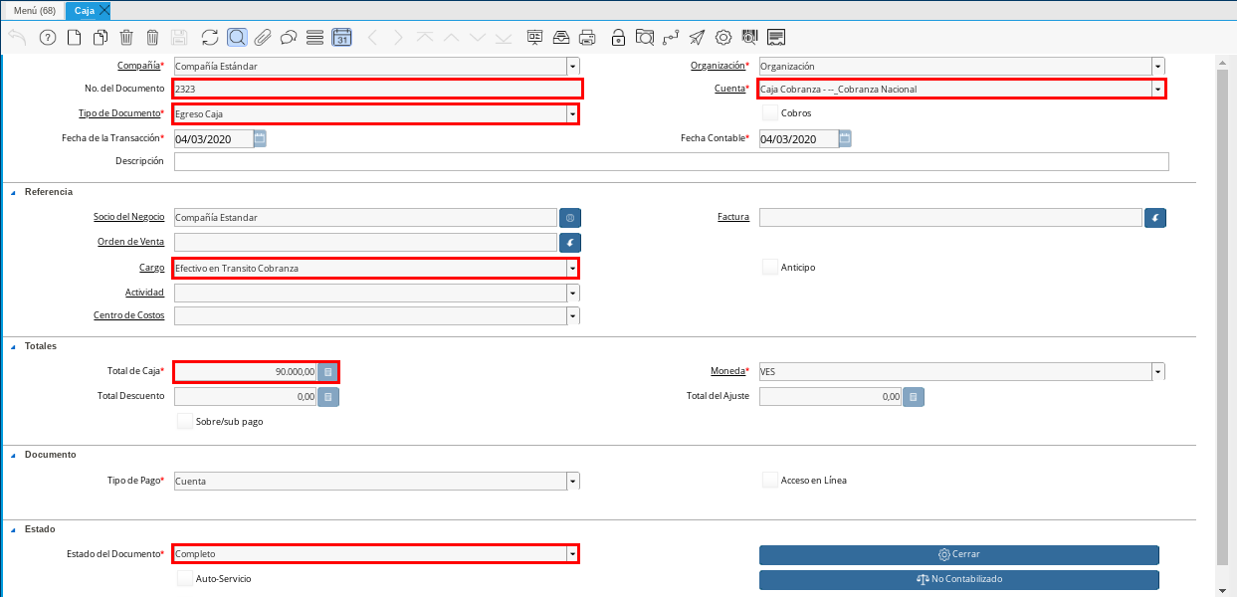Click the Total de Caja amount field

click(246, 371)
